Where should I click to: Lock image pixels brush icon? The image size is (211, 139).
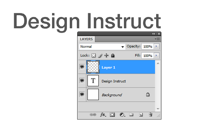(x=100, y=56)
